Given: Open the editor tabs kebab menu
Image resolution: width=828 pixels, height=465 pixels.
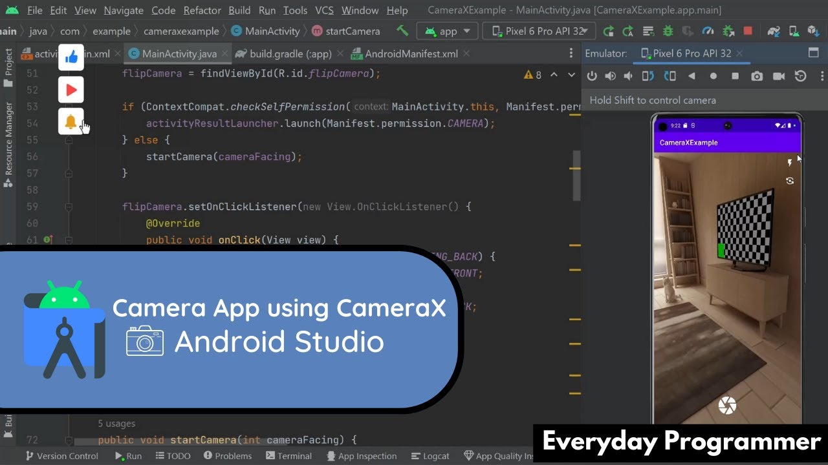Looking at the screenshot, I should coord(571,54).
